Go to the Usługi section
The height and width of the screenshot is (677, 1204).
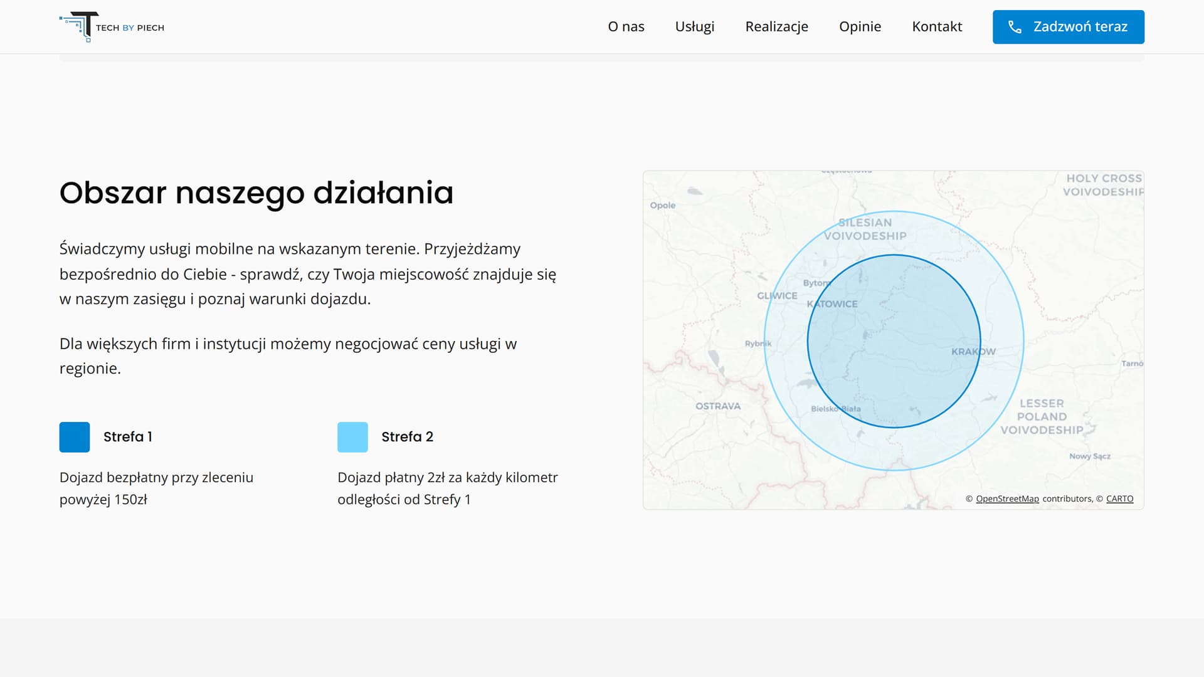tap(694, 26)
